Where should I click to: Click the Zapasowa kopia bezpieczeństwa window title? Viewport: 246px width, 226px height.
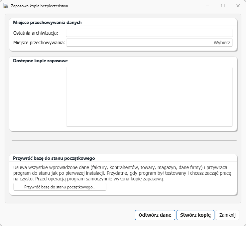tap(39, 6)
